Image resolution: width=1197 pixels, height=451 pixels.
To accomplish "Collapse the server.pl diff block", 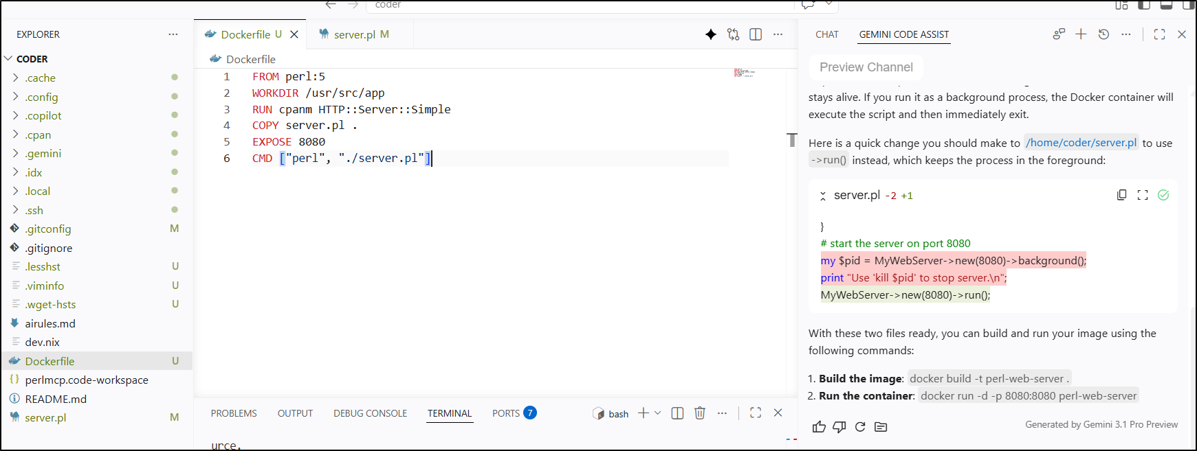I will 823,196.
